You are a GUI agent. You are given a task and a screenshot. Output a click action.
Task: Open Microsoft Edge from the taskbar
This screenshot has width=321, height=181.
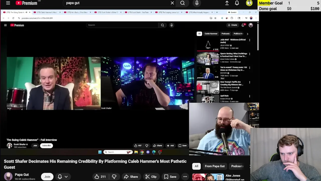(x=154, y=152)
